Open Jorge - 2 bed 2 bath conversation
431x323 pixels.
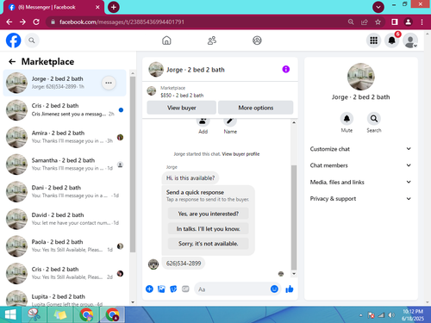tap(65, 83)
